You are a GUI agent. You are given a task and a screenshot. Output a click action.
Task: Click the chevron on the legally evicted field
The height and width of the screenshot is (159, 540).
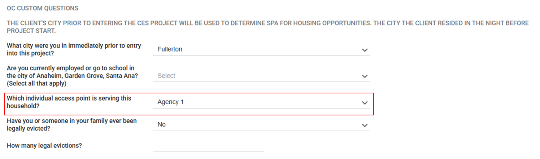(365, 125)
